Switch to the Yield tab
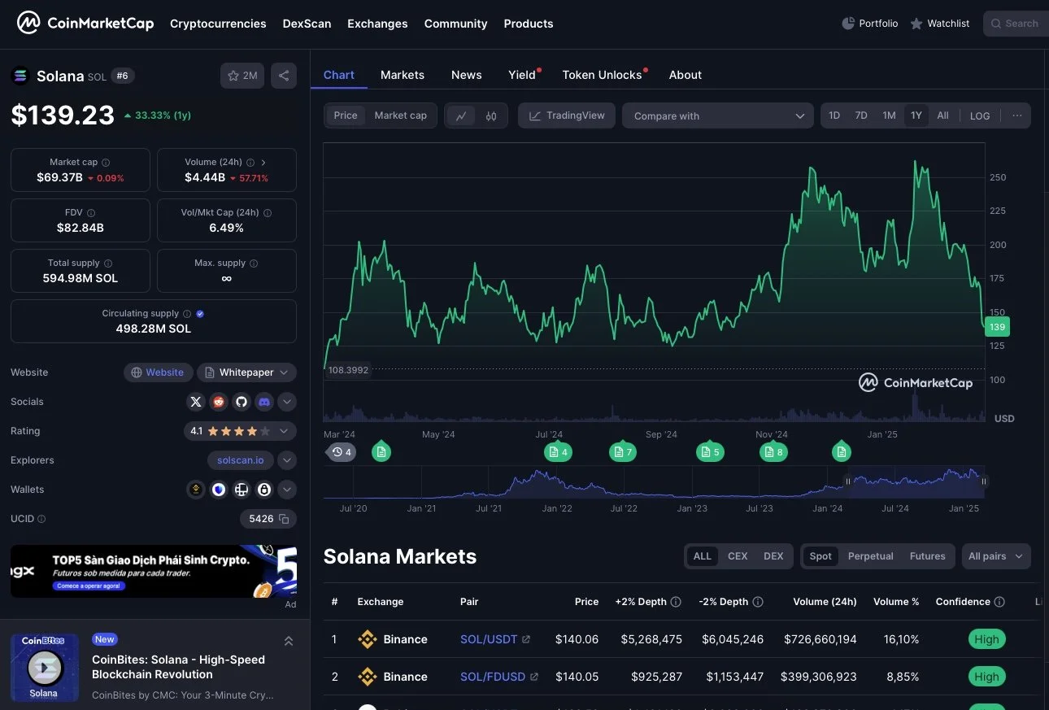The image size is (1049, 710). click(x=522, y=75)
